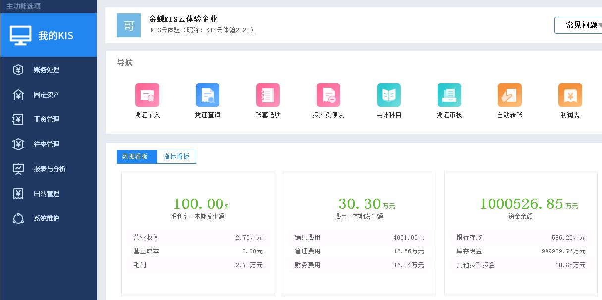Open the 会计科目 accounting subjects icon
The height and width of the screenshot is (300, 602).
pyautogui.click(x=389, y=95)
